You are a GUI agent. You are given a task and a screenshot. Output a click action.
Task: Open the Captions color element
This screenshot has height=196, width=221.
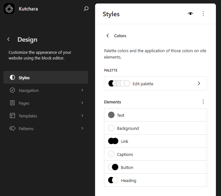(x=155, y=154)
